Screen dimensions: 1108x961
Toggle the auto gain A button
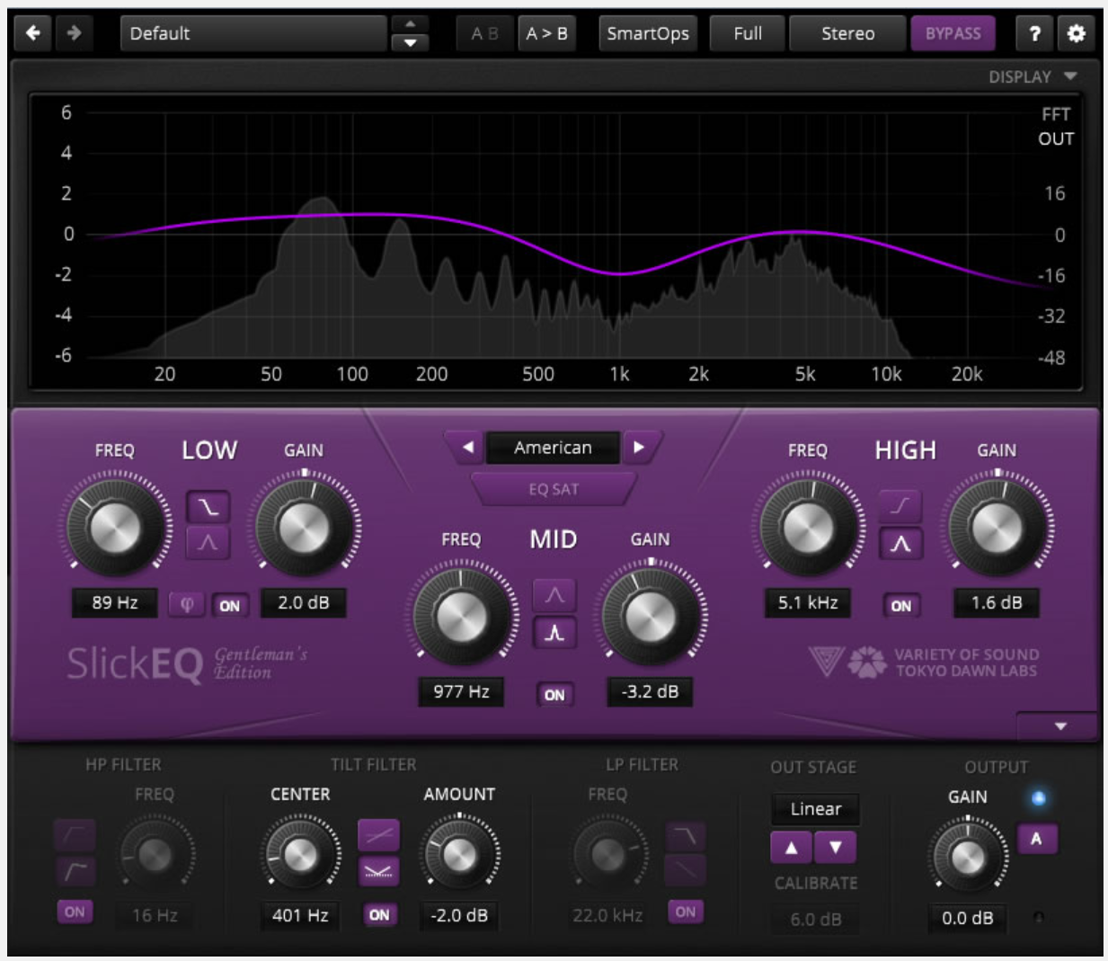tap(1037, 839)
